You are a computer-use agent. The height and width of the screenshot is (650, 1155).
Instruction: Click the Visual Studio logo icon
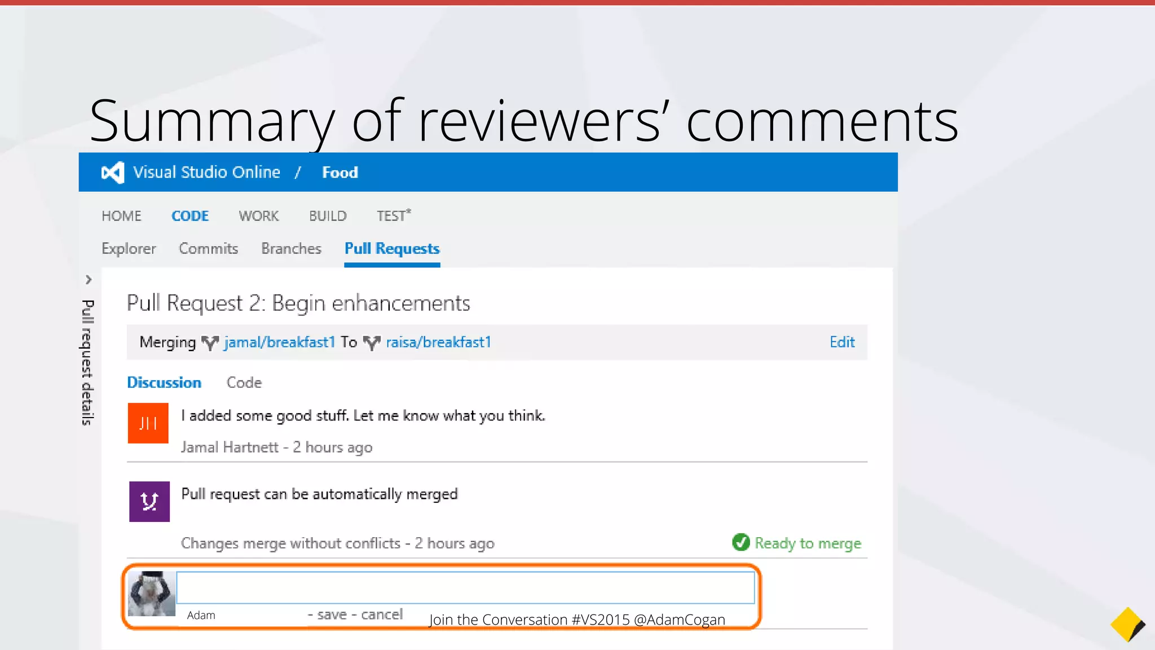(113, 173)
